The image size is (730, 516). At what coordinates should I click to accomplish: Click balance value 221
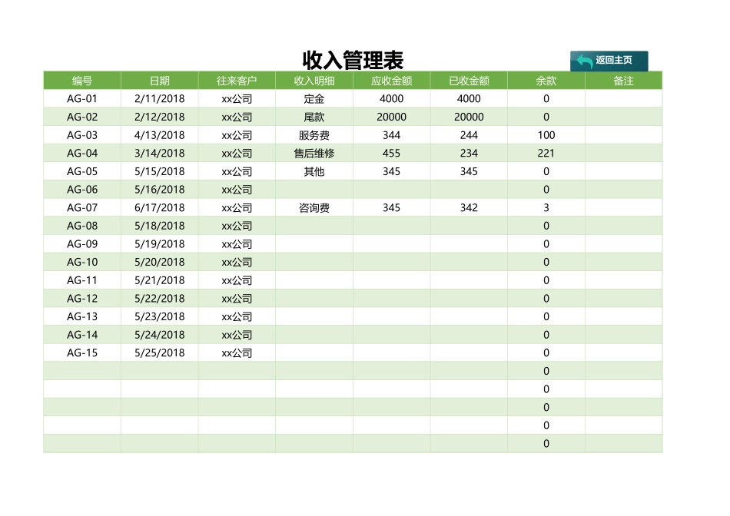click(x=546, y=153)
